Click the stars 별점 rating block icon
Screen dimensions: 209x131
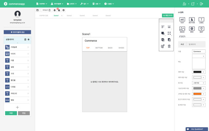tap(7, 100)
